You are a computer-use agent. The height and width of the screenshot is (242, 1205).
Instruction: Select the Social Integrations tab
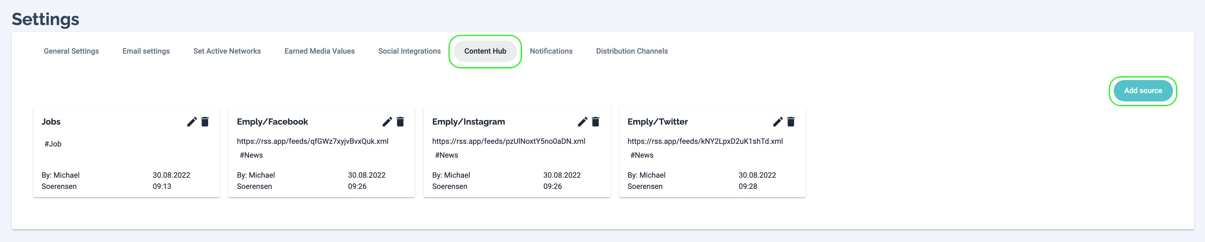(409, 51)
